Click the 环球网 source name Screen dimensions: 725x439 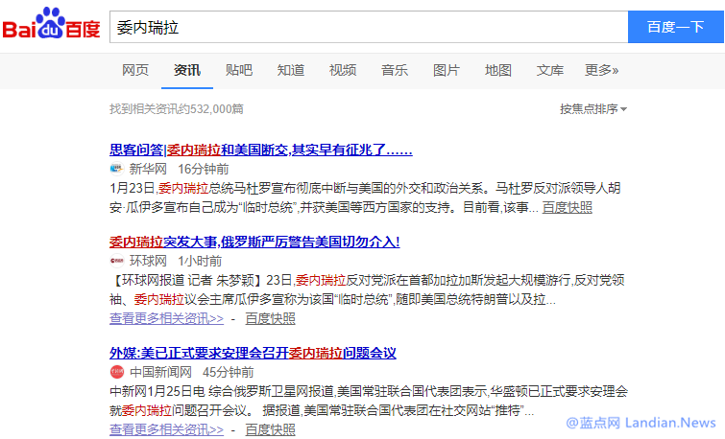click(148, 261)
